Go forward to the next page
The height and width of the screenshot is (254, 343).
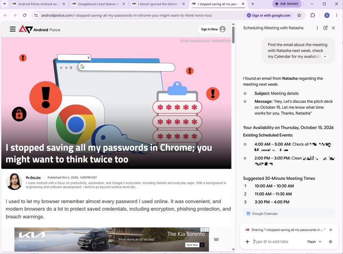point(15,15)
